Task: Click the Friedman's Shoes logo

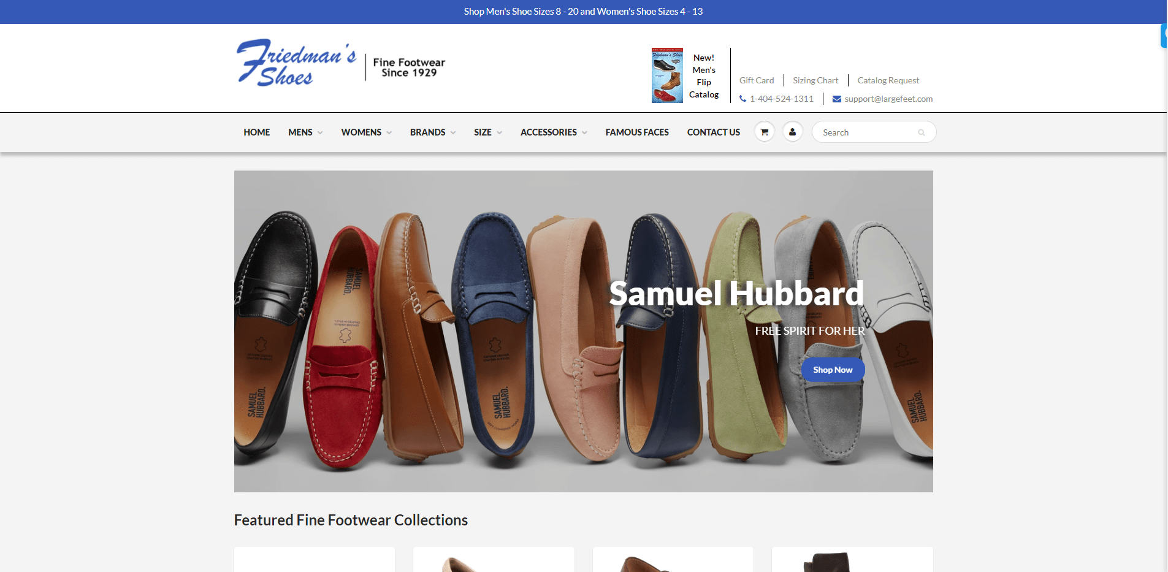Action: point(296,63)
